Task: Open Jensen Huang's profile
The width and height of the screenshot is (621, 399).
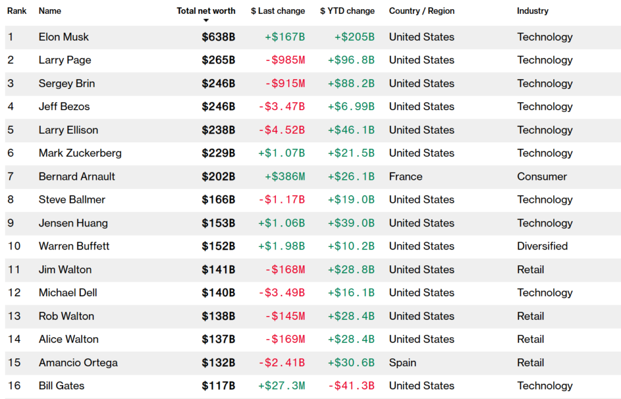Action: [73, 223]
